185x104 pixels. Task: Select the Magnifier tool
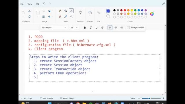point(71,16)
